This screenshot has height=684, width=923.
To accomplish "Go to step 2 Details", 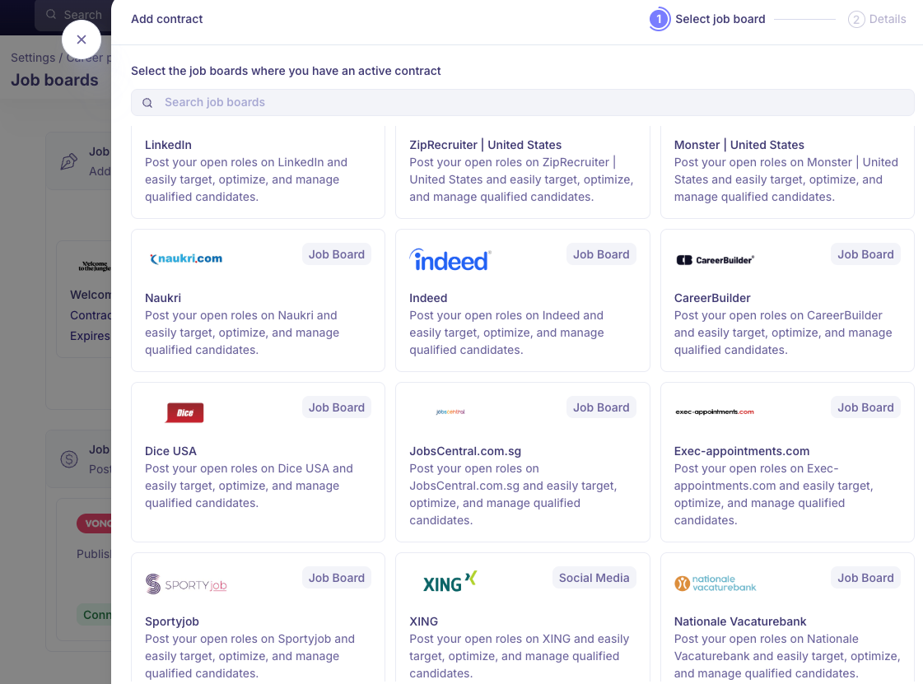I will pos(877,19).
